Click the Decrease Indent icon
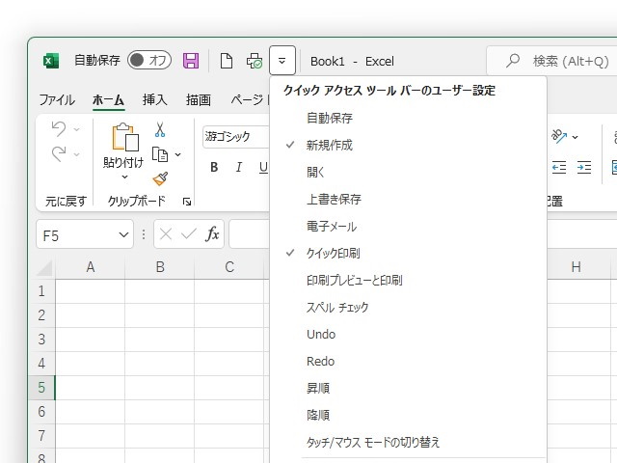This screenshot has width=617, height=463. (559, 167)
